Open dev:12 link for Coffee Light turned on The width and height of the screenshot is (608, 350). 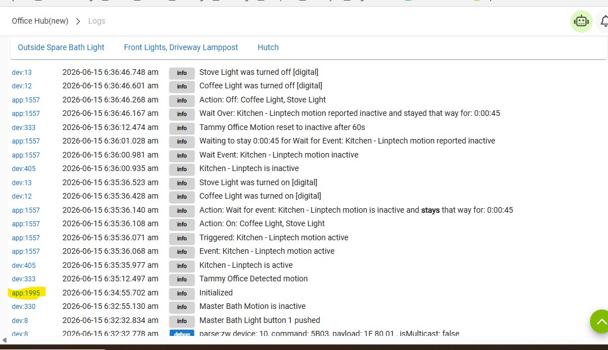coord(22,196)
